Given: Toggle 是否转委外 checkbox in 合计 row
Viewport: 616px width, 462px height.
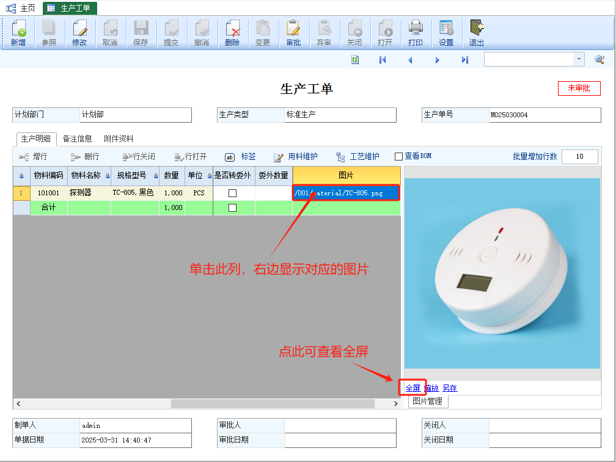Looking at the screenshot, I should (x=232, y=208).
